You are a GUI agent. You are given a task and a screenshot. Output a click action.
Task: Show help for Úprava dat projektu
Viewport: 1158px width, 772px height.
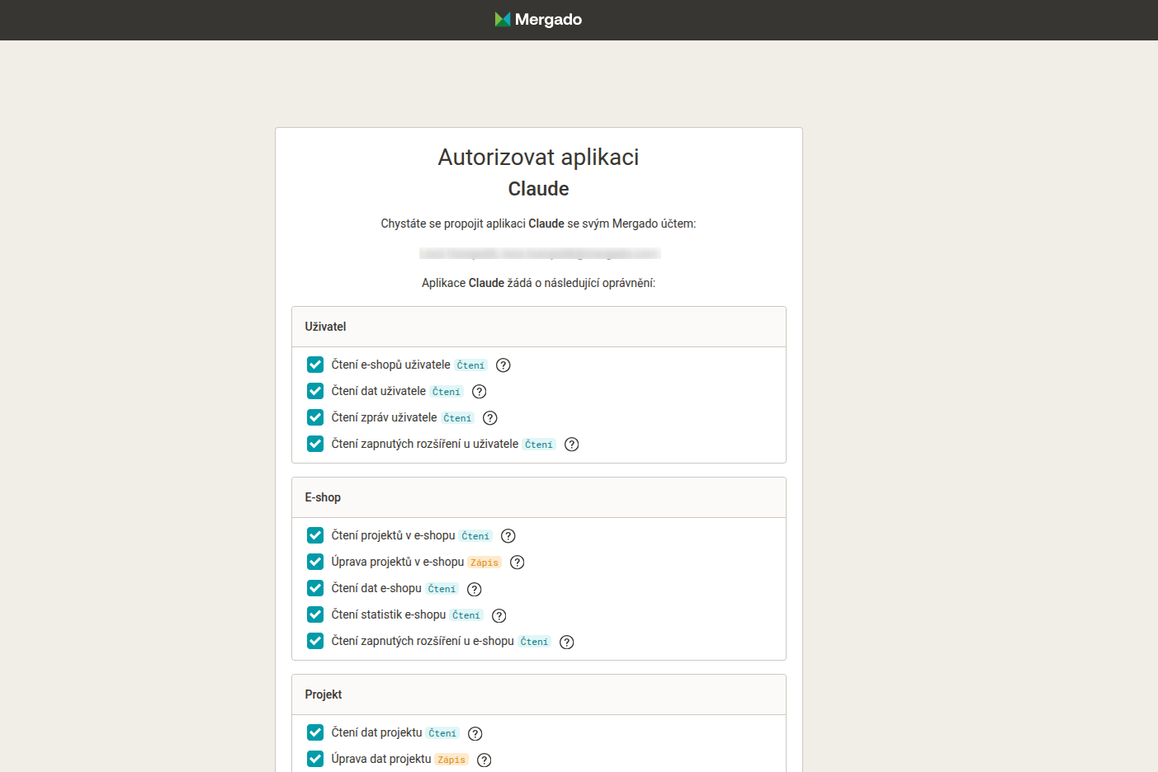[x=484, y=760]
